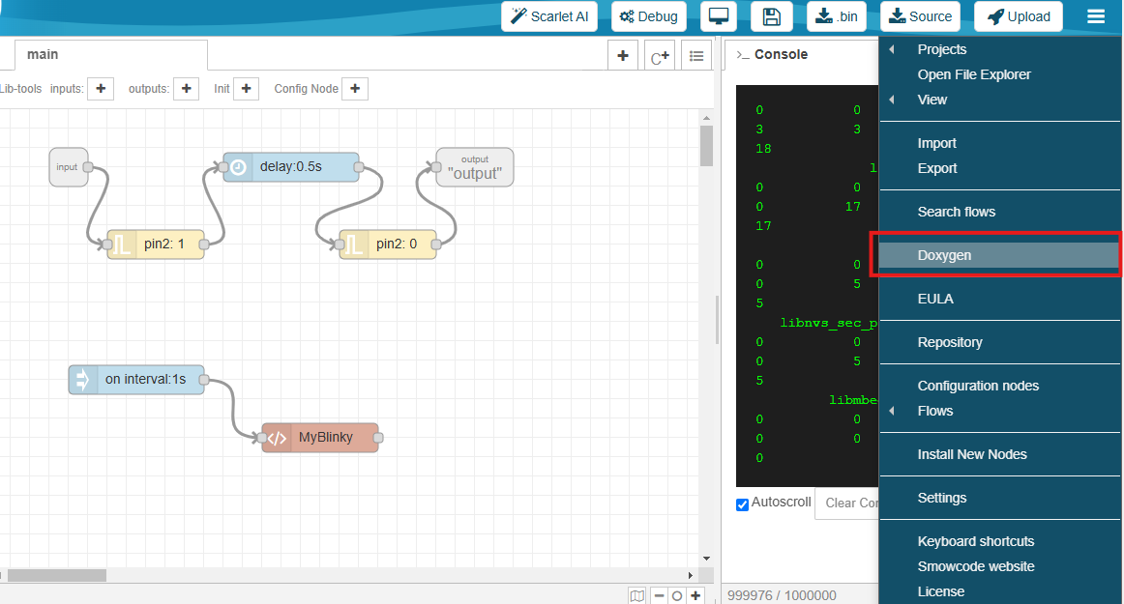Click the horizontal scrollbar thumb
Screen dimensions: 1124x604
tap(57, 575)
